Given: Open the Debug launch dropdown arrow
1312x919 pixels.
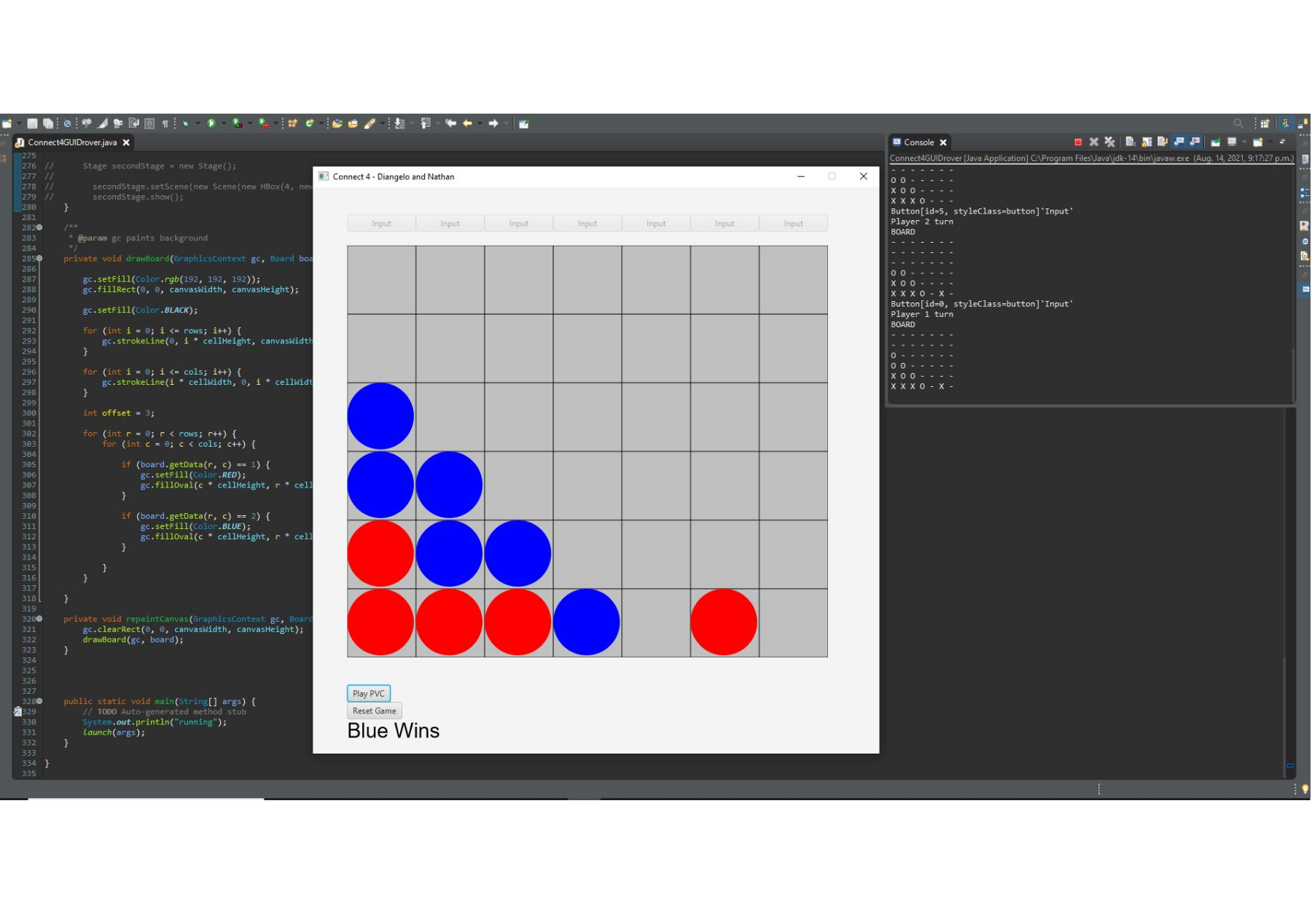Looking at the screenshot, I should [x=198, y=124].
